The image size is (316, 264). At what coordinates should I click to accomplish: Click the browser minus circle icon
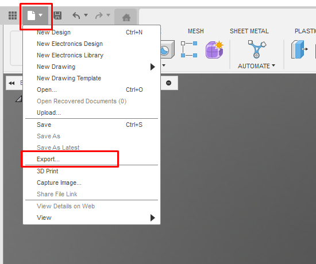(169, 83)
